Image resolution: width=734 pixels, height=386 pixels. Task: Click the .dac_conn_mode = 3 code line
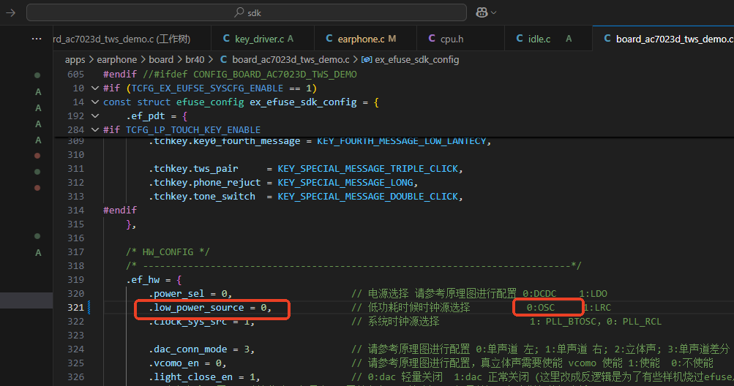coord(202,349)
